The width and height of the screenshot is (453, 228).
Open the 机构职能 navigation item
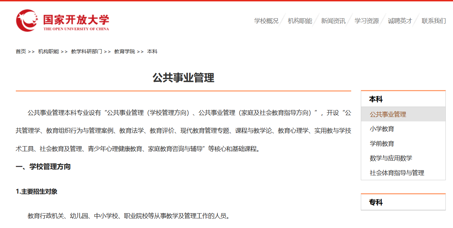click(x=300, y=21)
